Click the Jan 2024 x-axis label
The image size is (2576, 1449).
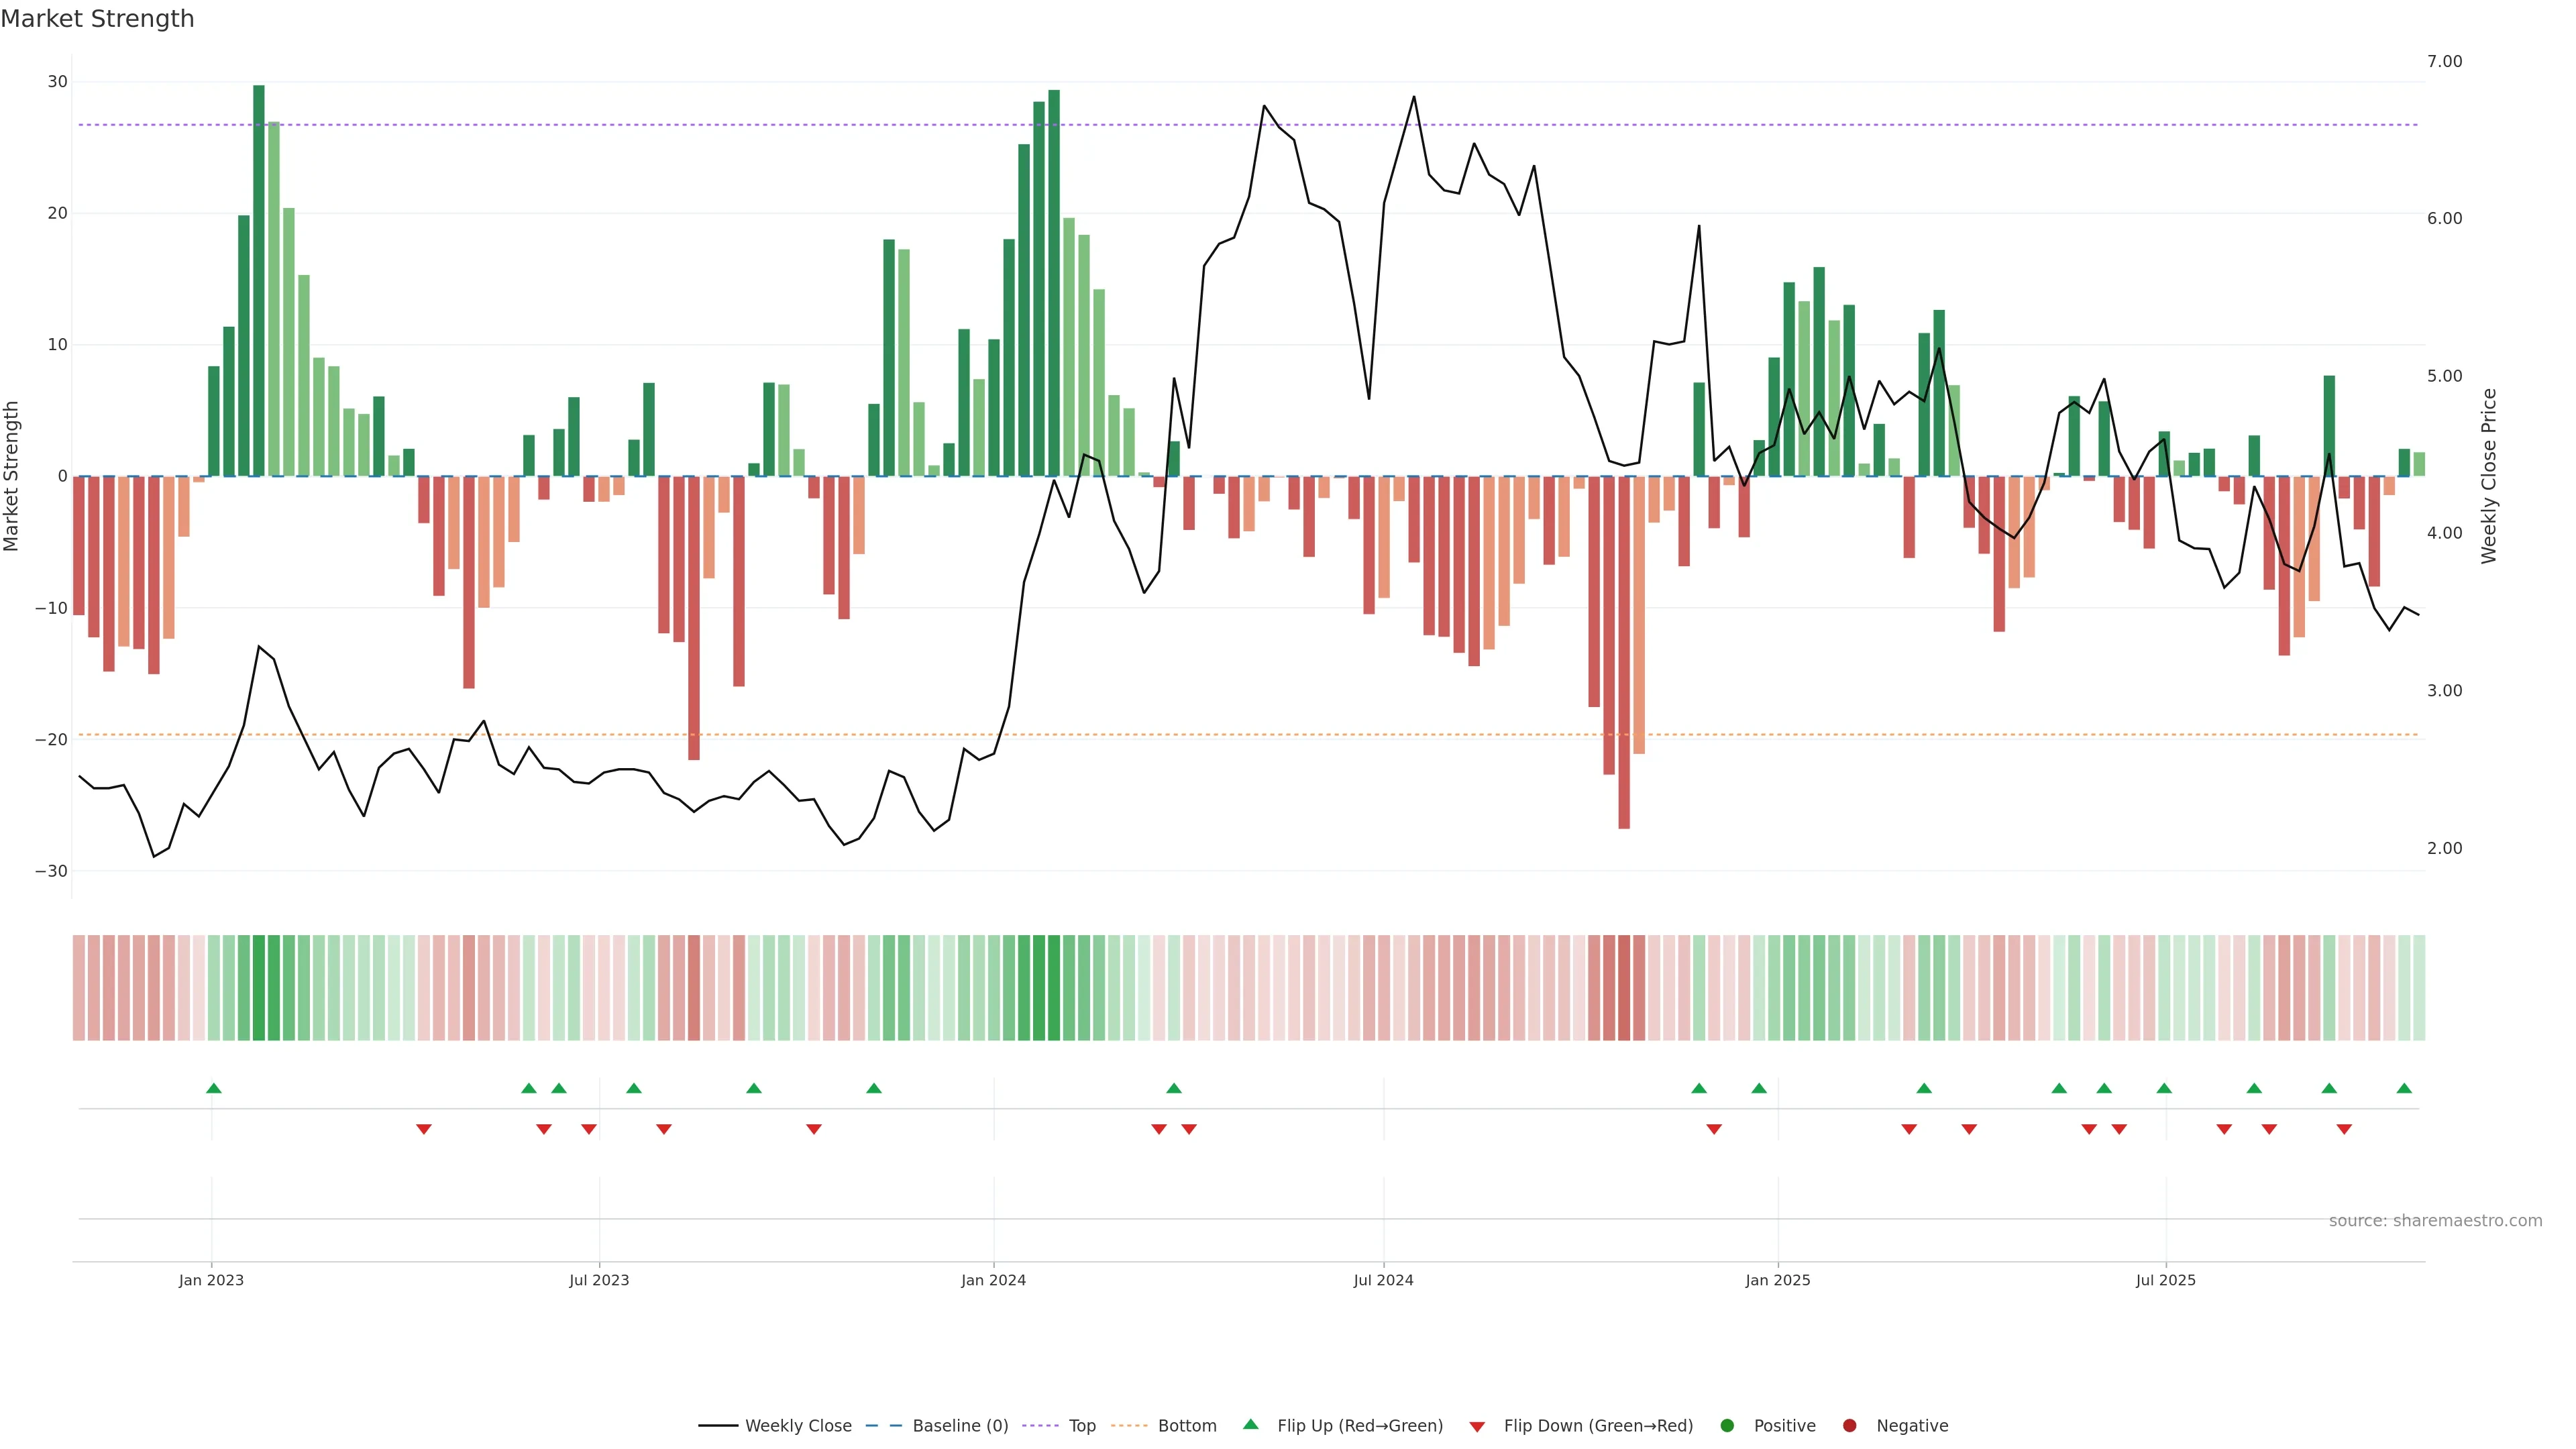993,1280
